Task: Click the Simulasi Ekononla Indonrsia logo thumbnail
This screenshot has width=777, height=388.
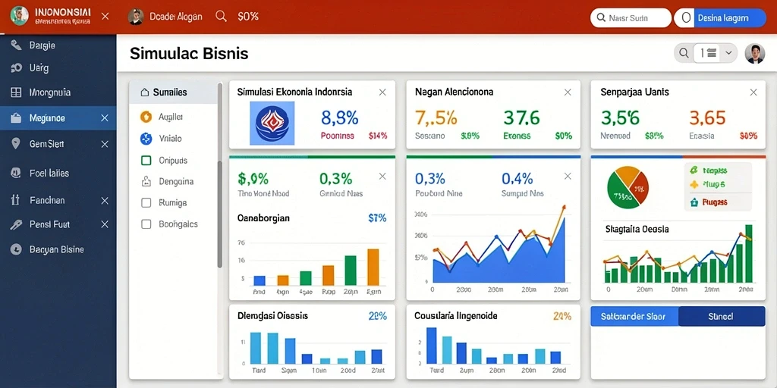Action: [272, 124]
